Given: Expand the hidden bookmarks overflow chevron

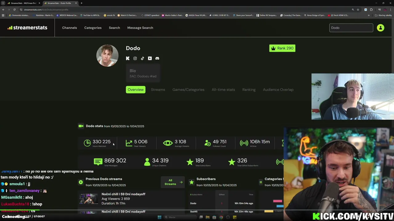Looking at the screenshot, I should pos(368,15).
